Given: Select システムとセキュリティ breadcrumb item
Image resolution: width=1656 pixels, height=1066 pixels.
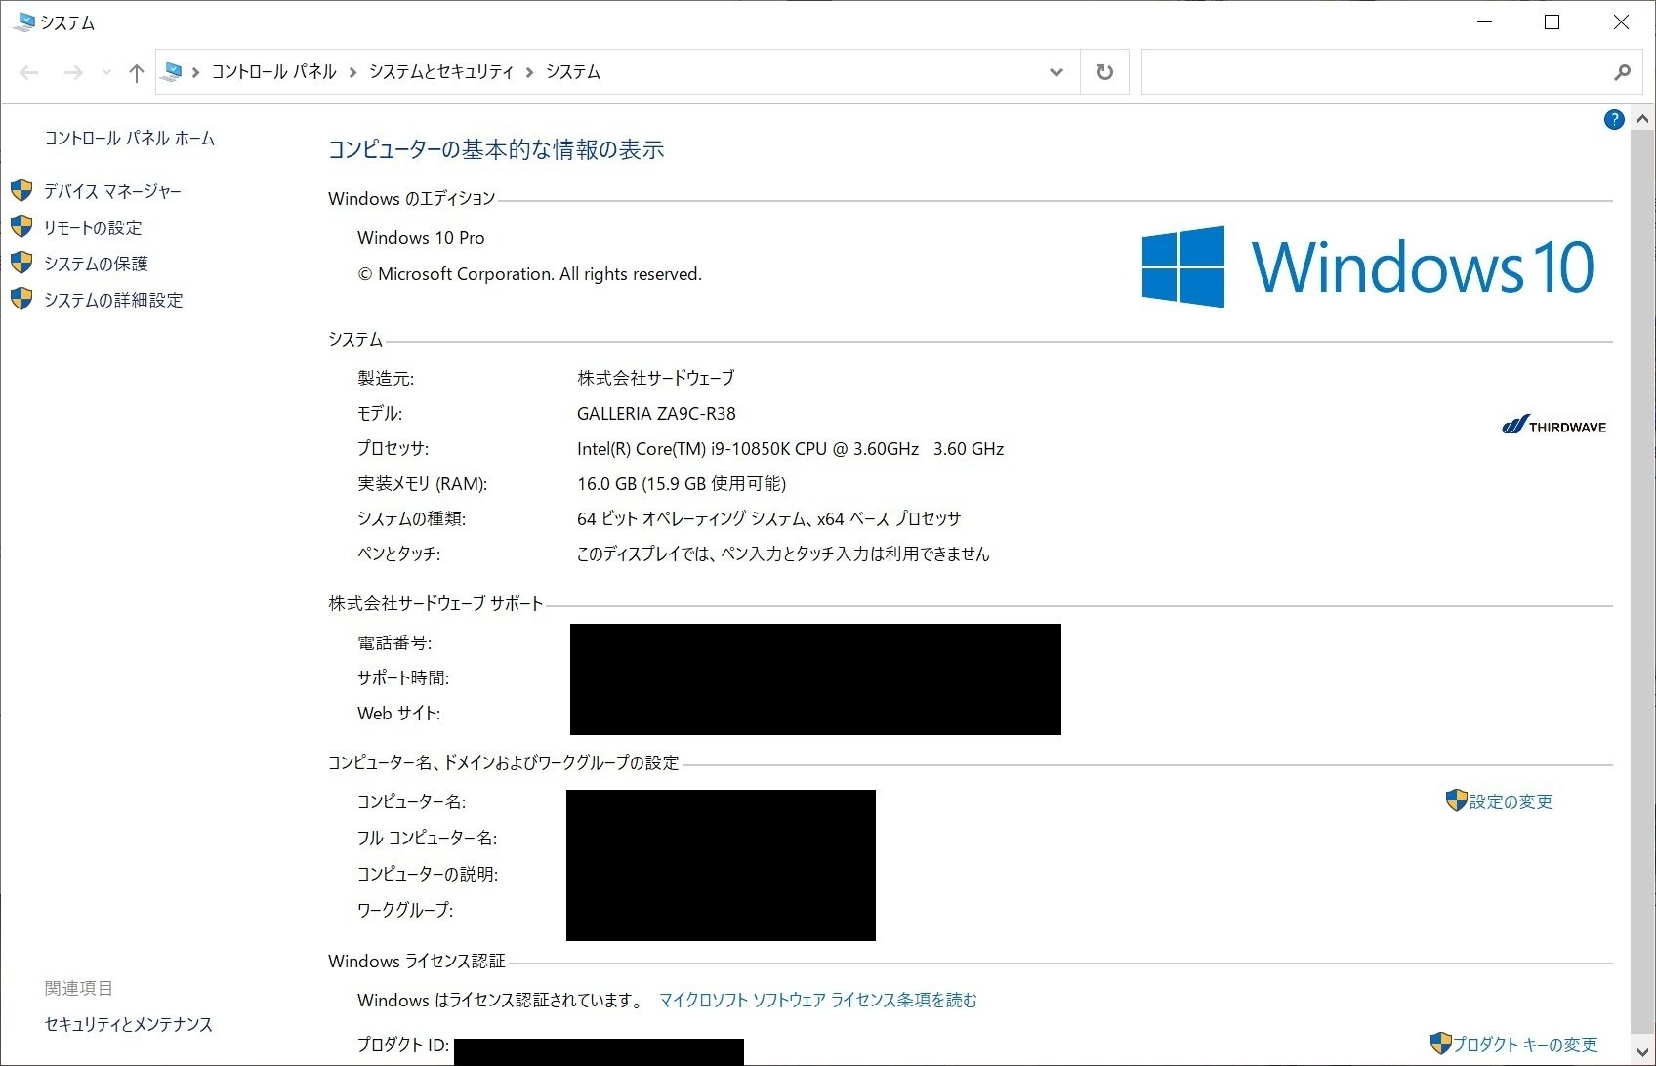Looking at the screenshot, I should pyautogui.click(x=441, y=72).
